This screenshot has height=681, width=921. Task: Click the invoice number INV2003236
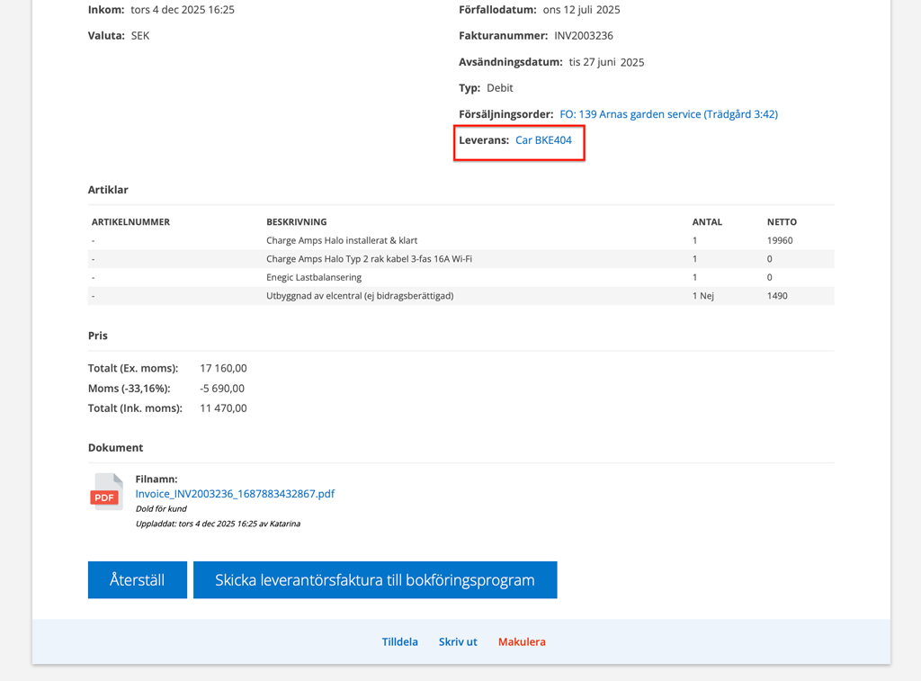pyautogui.click(x=584, y=36)
